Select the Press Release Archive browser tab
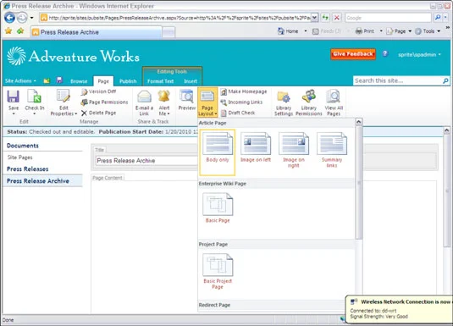453x326 pixels. (x=97, y=32)
